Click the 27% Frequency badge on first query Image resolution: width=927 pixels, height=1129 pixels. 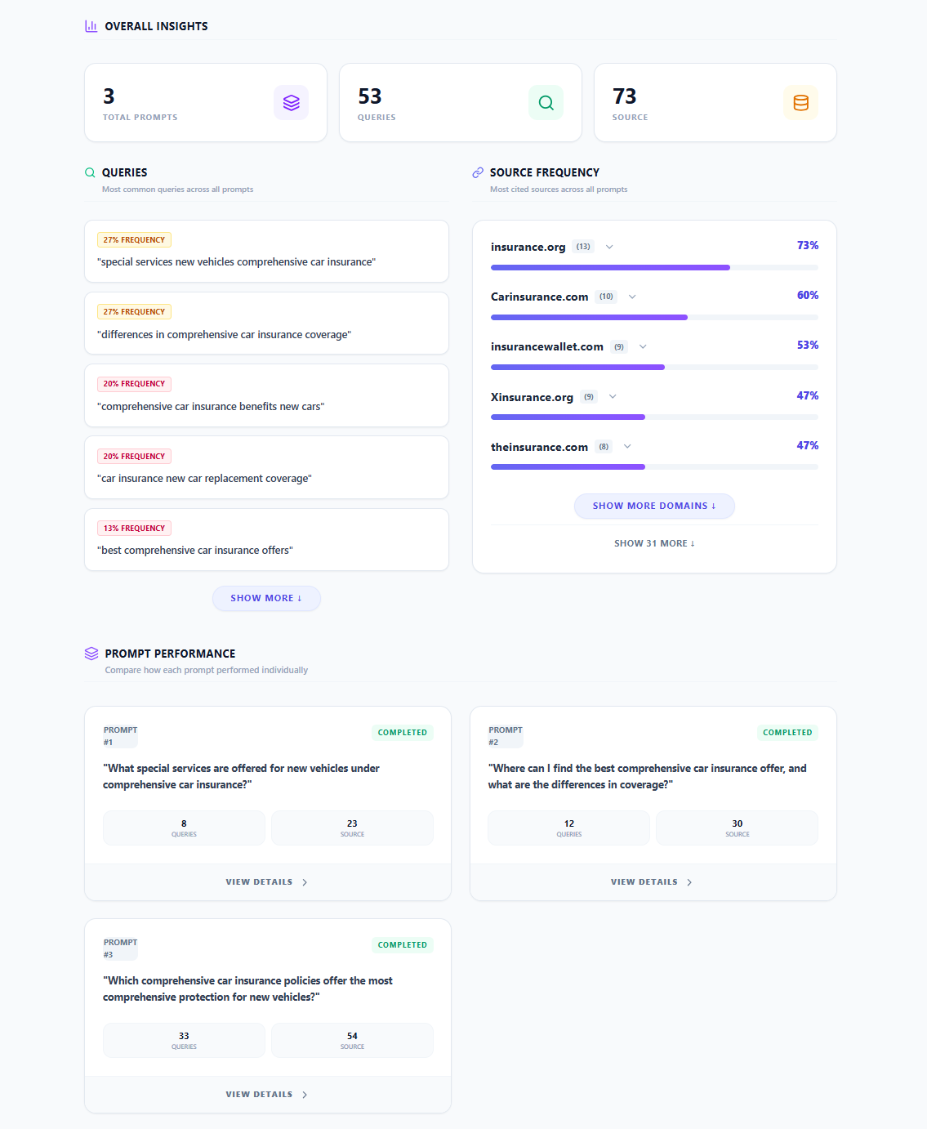point(133,239)
